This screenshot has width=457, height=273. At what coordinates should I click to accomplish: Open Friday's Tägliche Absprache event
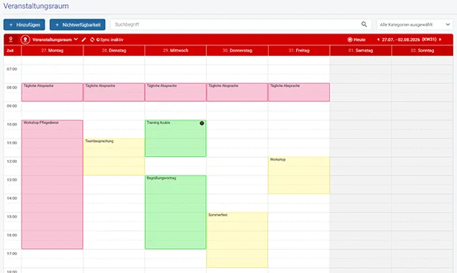(299, 92)
